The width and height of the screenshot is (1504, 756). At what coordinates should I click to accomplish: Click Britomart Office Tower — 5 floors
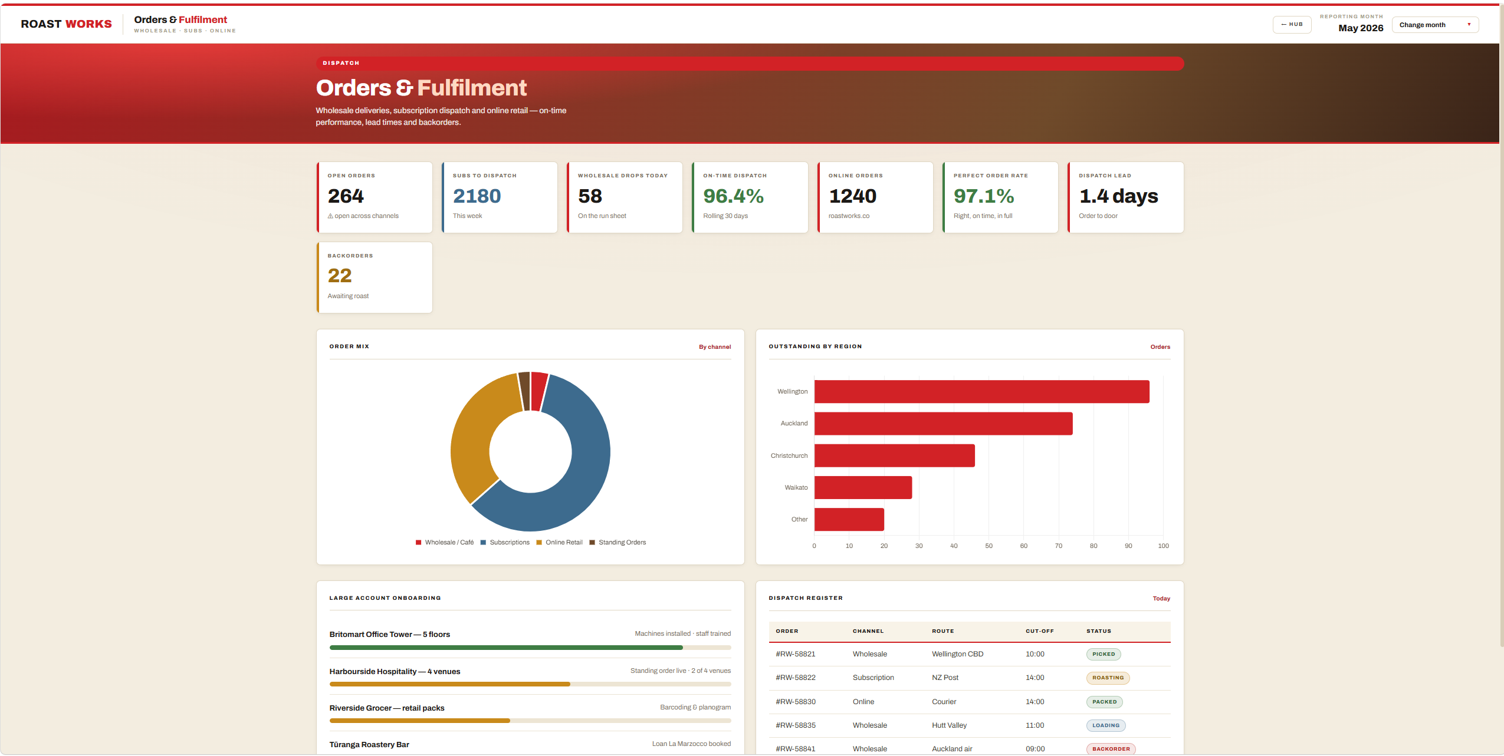point(389,635)
